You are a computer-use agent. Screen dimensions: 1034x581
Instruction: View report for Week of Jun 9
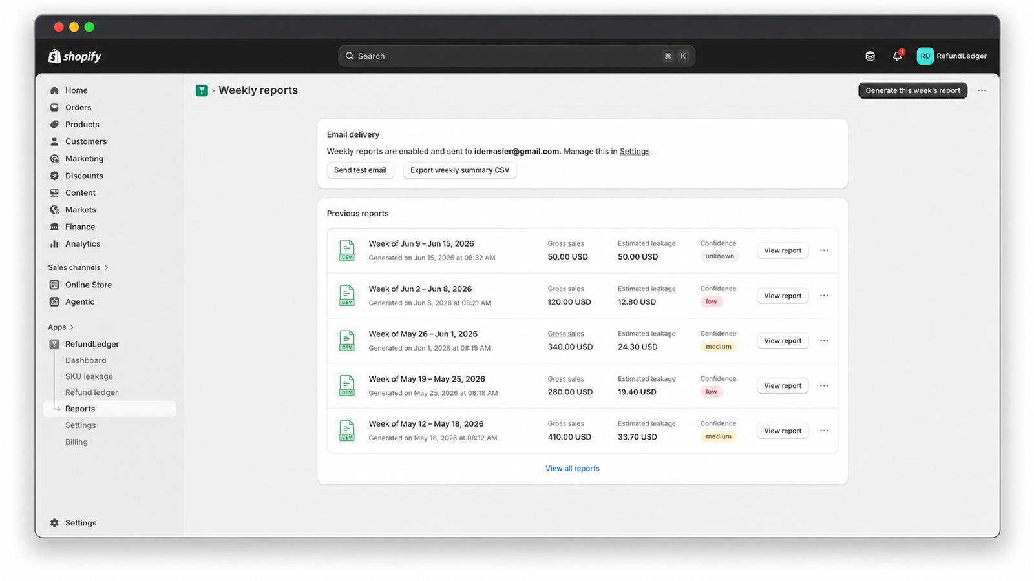[783, 250]
